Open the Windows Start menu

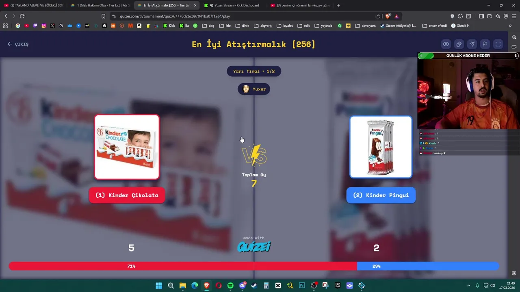[x=159, y=286]
